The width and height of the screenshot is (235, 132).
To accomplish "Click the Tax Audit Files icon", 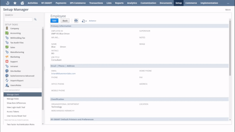I will pyautogui.click(x=7, y=43).
